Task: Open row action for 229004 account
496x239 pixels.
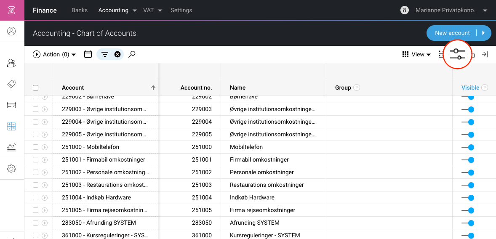Action: 45,122
